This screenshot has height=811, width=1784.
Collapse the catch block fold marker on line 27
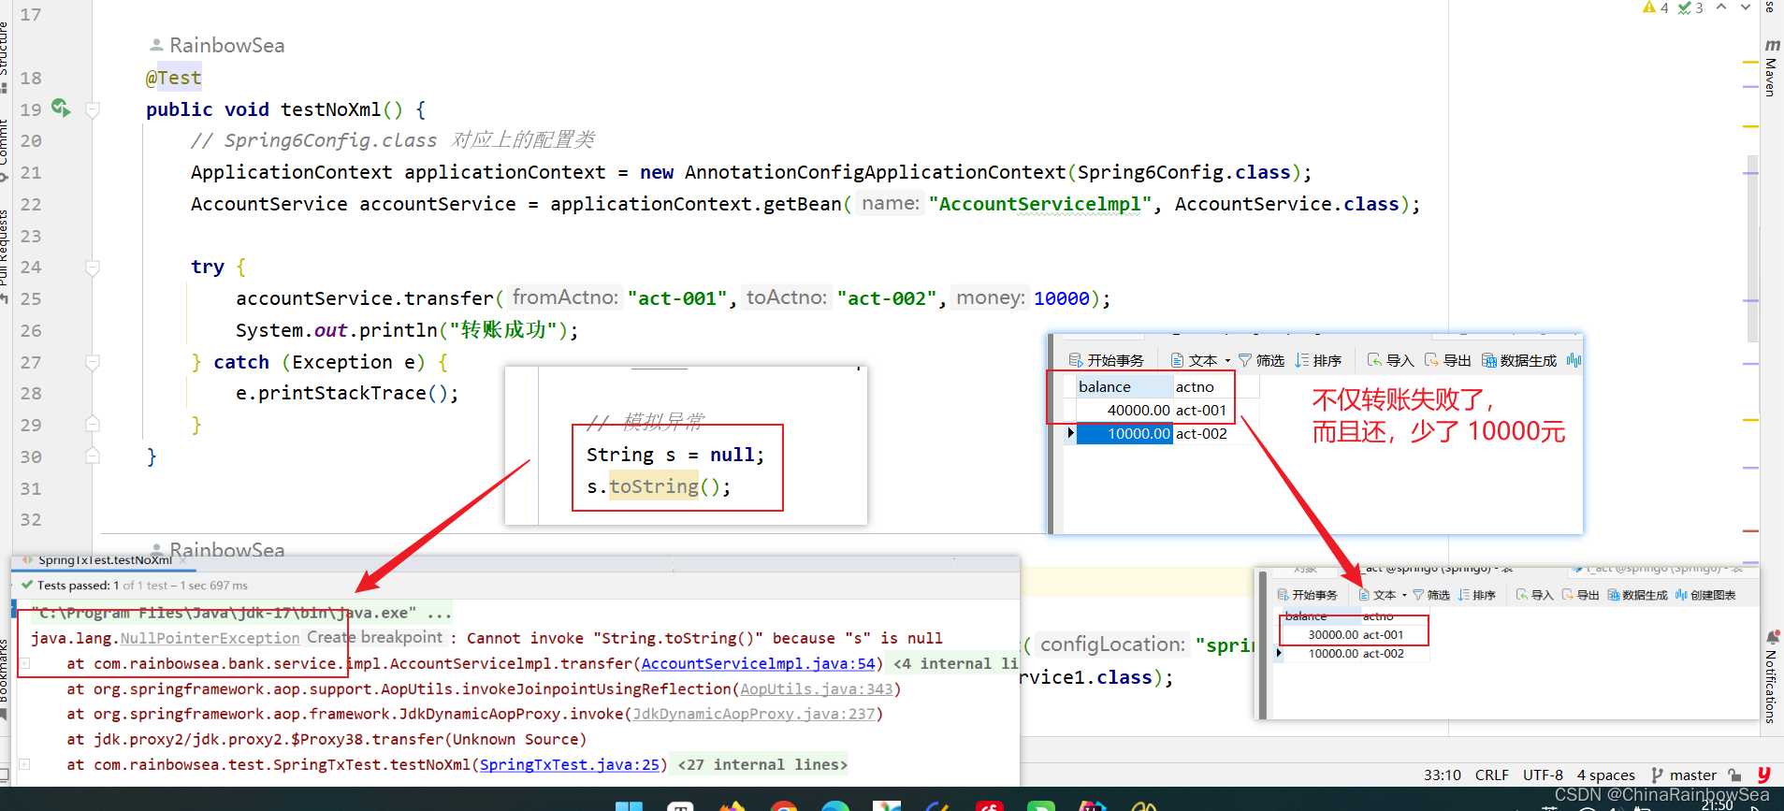[93, 363]
